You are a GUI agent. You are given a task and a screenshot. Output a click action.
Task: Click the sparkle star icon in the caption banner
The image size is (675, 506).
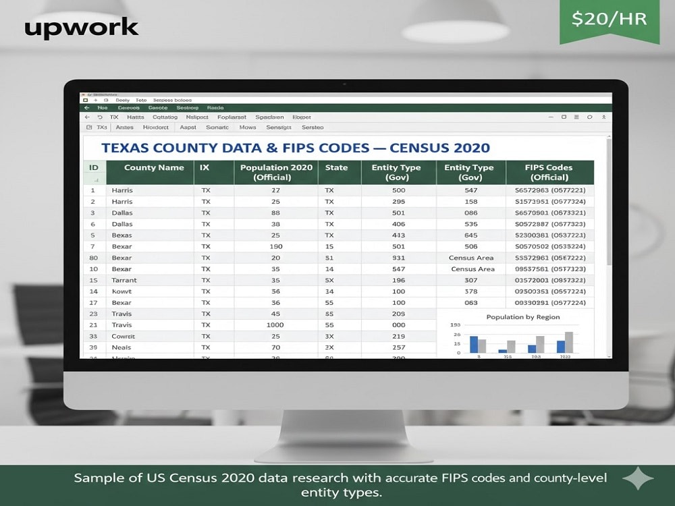638,478
